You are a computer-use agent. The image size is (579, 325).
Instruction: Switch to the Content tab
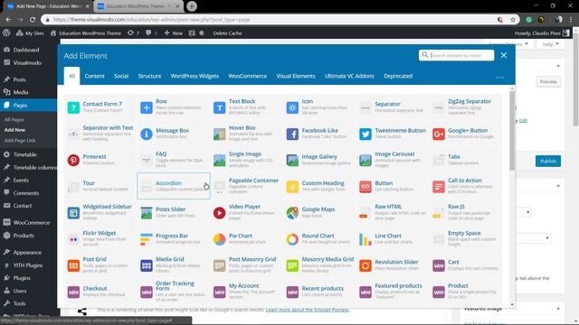(94, 76)
